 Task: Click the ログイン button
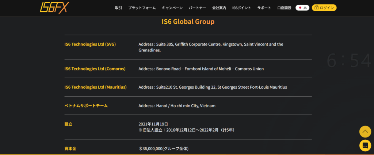tap(324, 8)
